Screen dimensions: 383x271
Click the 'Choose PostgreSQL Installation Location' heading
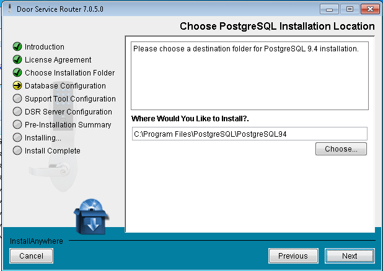277,26
